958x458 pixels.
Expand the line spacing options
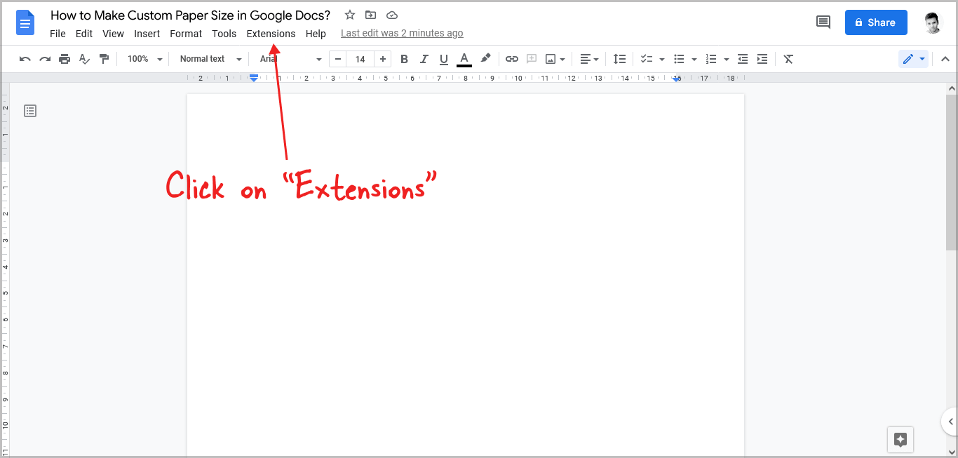click(x=619, y=59)
